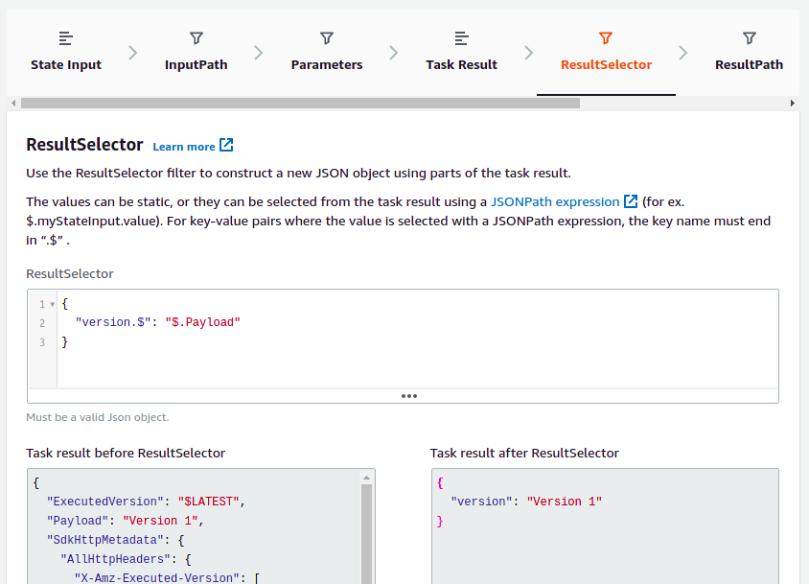The image size is (809, 584).
Task: Click the Parameters filter icon
Action: 326,38
